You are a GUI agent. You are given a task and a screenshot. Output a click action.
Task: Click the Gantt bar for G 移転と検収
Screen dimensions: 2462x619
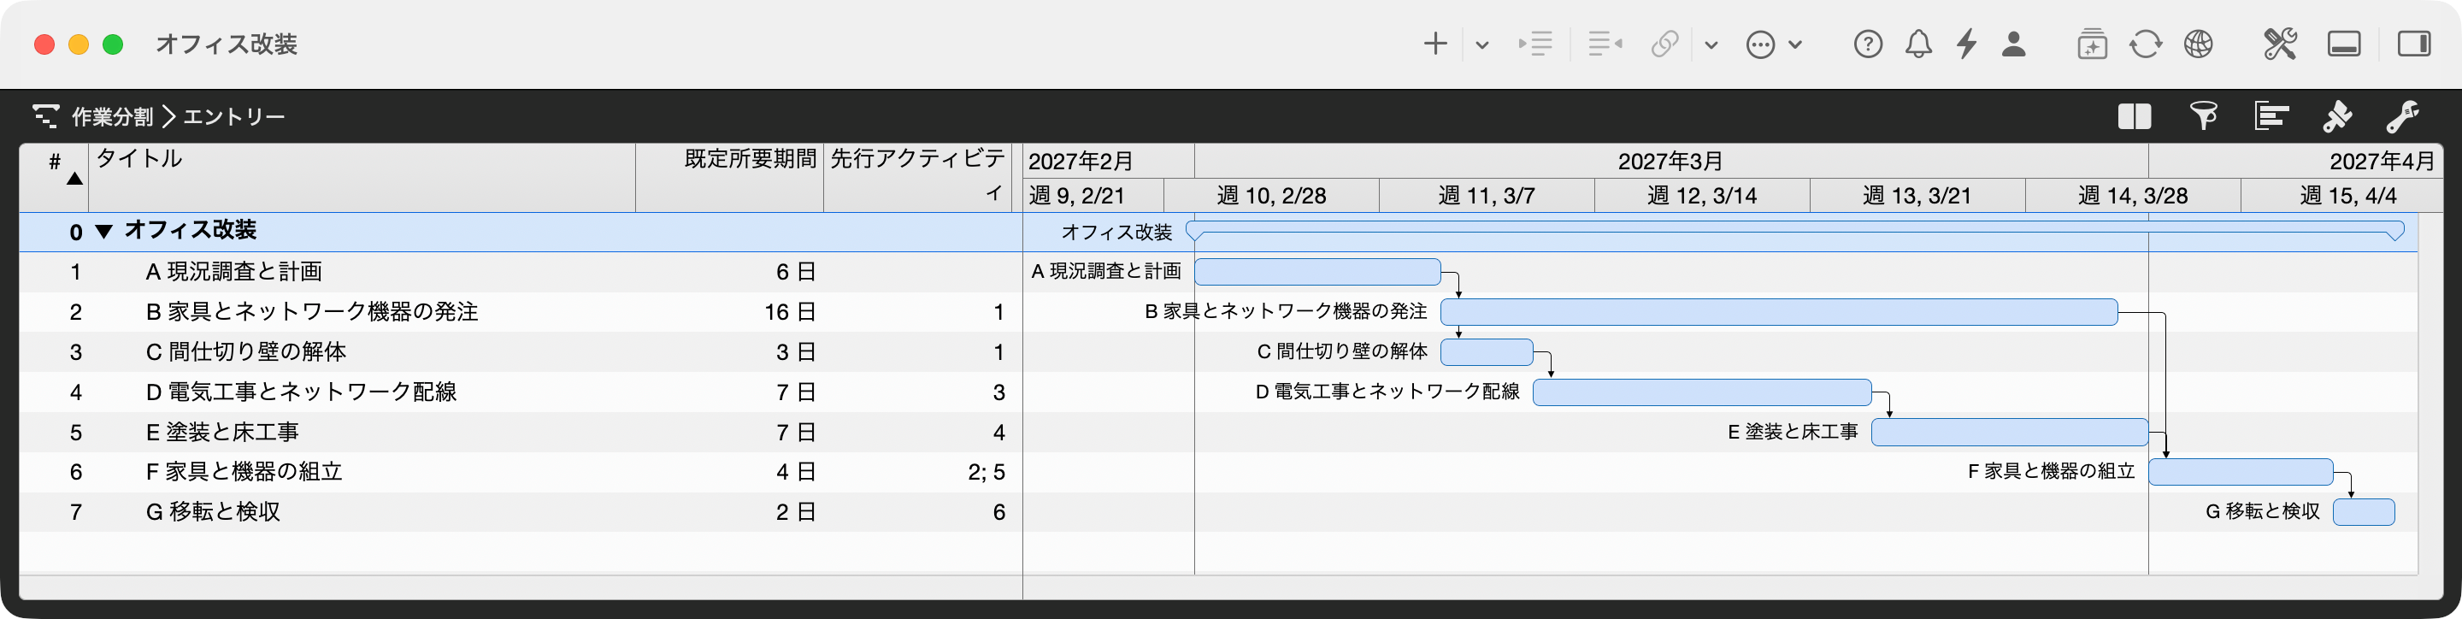tap(2364, 512)
